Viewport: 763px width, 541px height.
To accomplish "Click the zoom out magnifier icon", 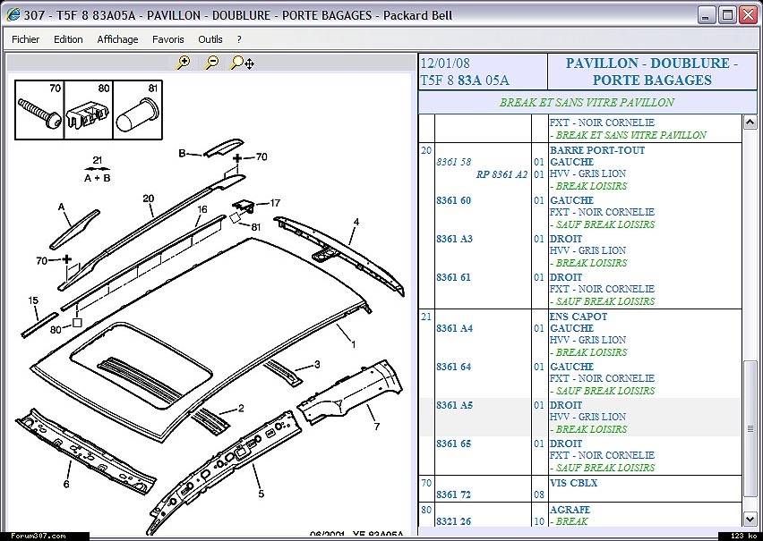I will pos(211,63).
